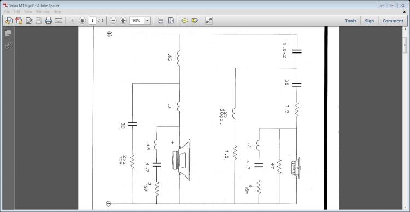Go to next page arrow
Viewport: 410px width, 212px height.
point(83,21)
